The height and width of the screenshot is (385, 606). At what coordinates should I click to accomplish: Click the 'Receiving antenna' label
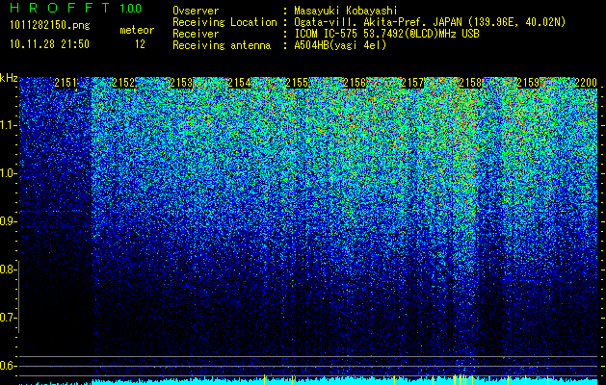coord(222,45)
